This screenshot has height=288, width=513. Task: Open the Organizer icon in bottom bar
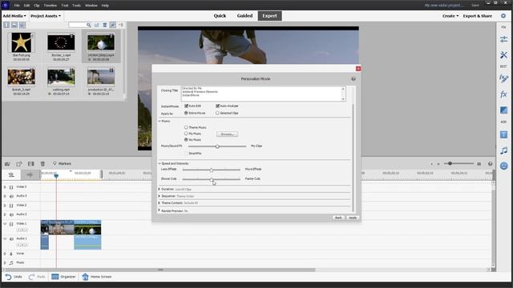[55, 277]
